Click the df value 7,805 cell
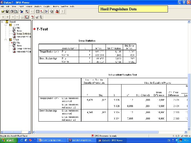 (130, 118)
